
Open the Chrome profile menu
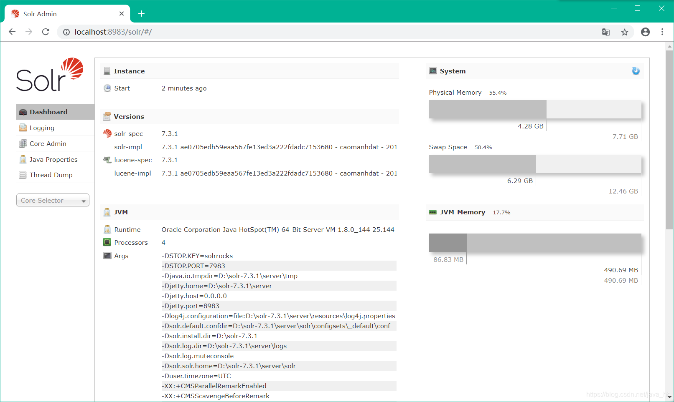645,32
